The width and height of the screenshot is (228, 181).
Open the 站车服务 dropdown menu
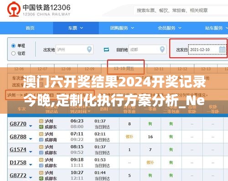point(216,28)
